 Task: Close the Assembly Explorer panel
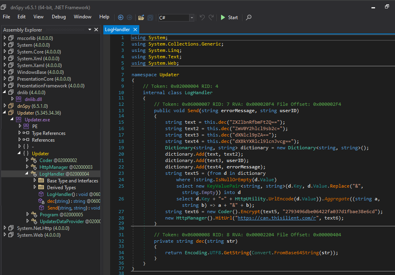tap(96, 30)
